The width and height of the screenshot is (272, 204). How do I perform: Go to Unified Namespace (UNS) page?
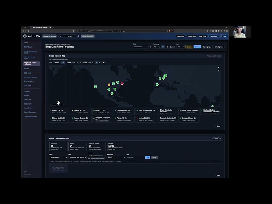coord(31,52)
